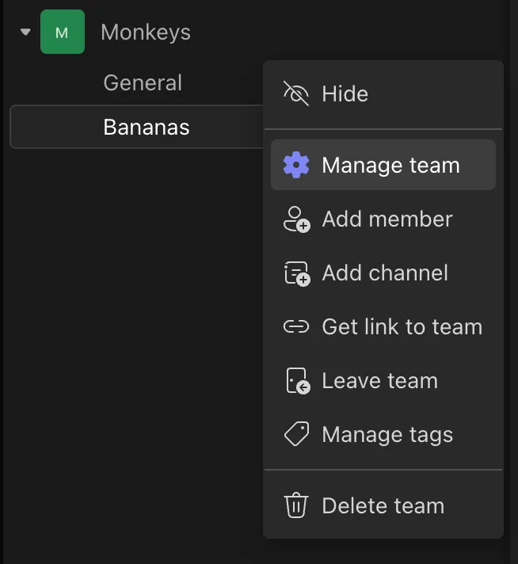Collapse the Monkeys team tree
518x564 pixels.
[25, 32]
